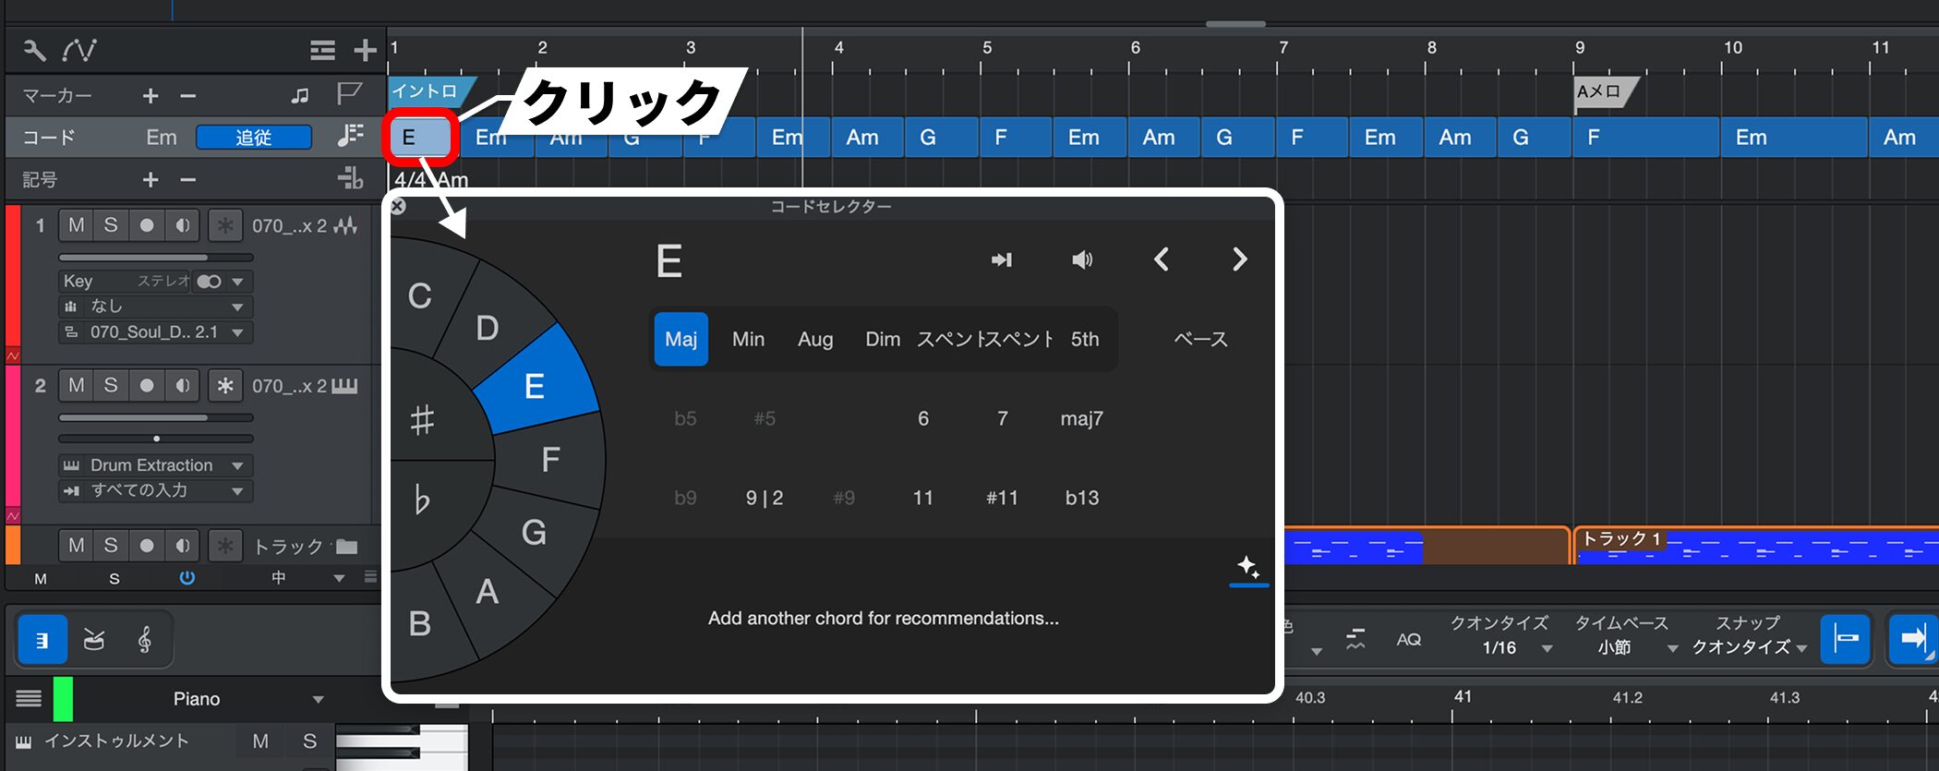Go to the next chord with right arrow
This screenshot has width=1939, height=771.
[1239, 260]
